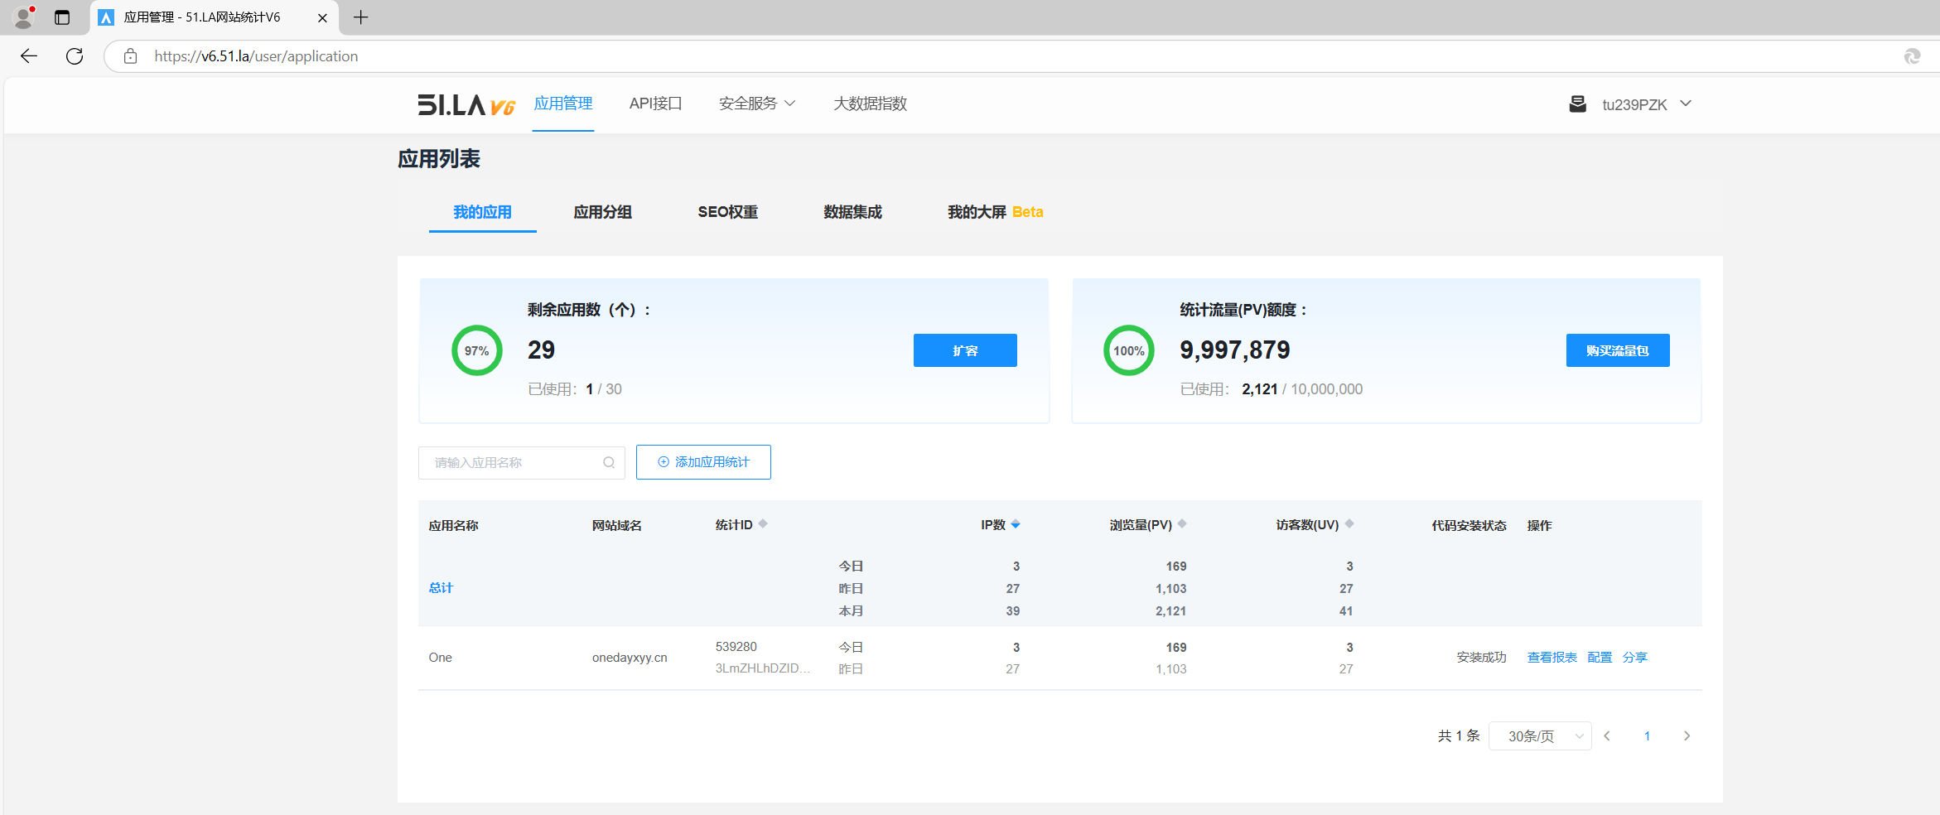Expand the 安全服务 dropdown menu
The height and width of the screenshot is (815, 1940).
tap(757, 104)
